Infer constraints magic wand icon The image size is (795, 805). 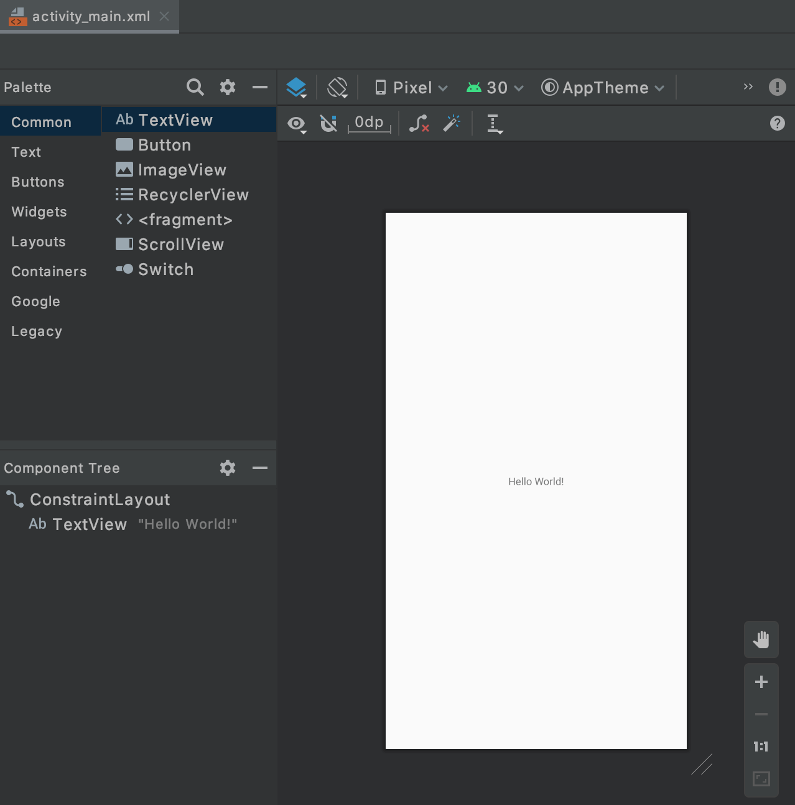tap(452, 123)
